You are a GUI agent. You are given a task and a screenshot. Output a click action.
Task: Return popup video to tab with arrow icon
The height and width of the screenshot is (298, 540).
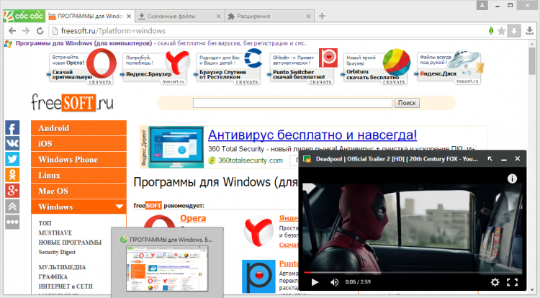[490, 158]
